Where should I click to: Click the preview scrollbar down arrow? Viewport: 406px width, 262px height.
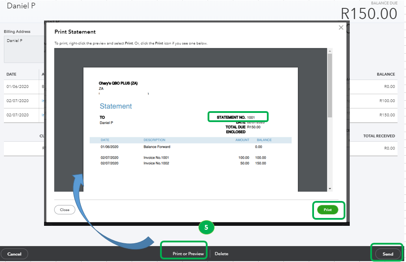pyautogui.click(x=330, y=189)
